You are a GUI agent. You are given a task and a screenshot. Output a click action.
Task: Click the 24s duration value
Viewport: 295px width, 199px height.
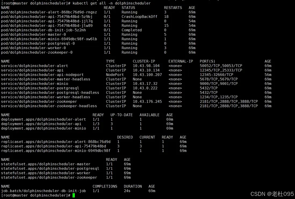(x=127, y=191)
